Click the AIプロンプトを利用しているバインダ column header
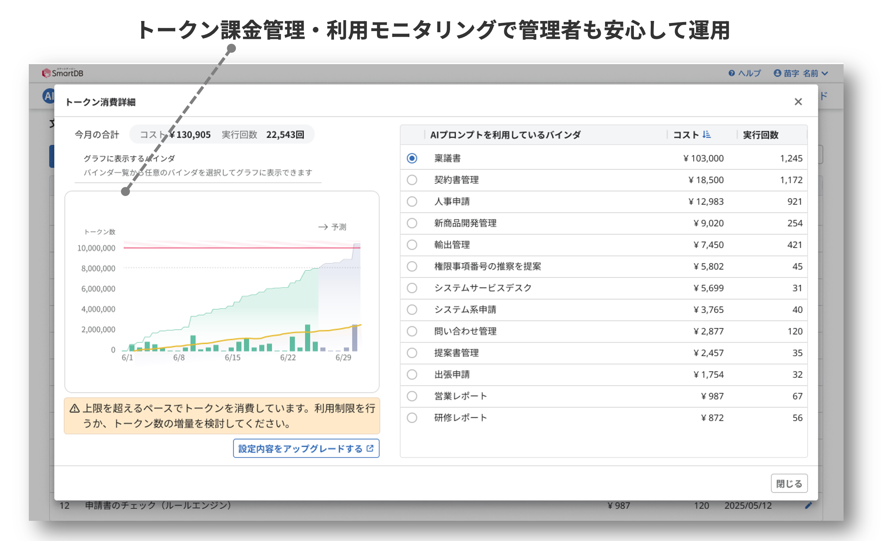 (x=505, y=135)
